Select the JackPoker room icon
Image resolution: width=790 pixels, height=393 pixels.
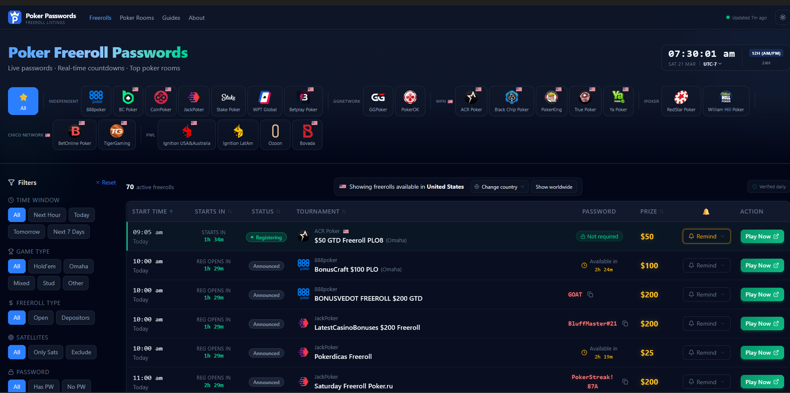pos(194,101)
